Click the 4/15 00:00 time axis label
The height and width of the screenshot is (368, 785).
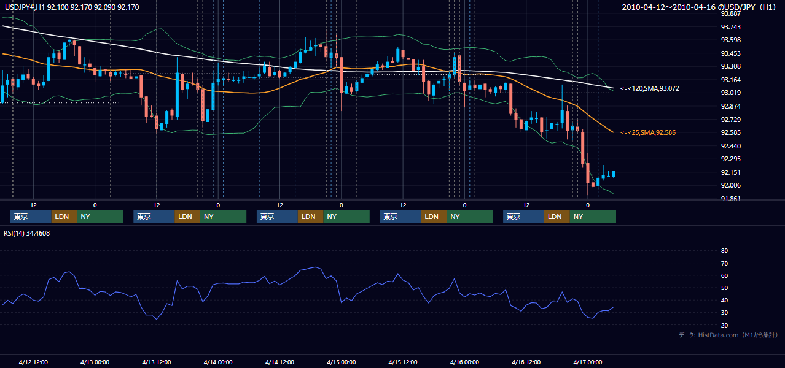341,362
